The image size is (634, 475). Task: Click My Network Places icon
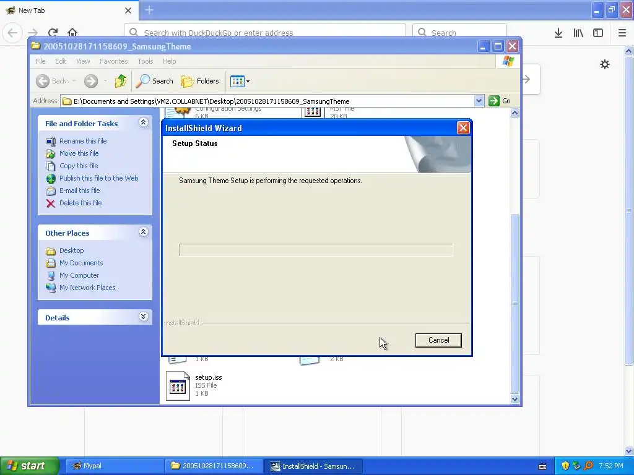click(x=51, y=288)
